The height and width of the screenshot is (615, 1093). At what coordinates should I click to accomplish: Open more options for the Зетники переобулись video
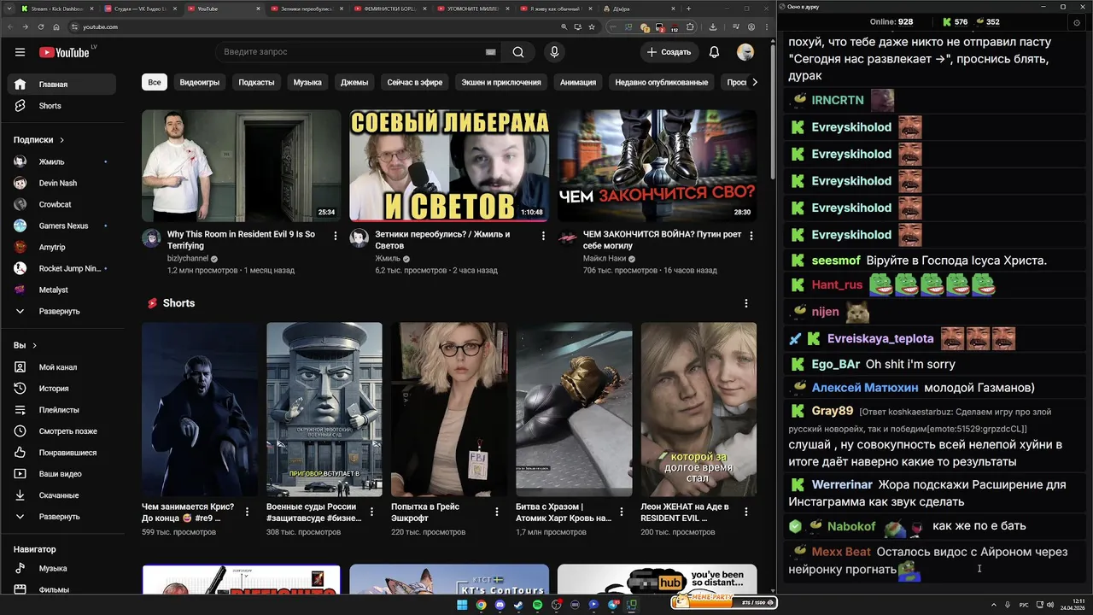(x=543, y=236)
